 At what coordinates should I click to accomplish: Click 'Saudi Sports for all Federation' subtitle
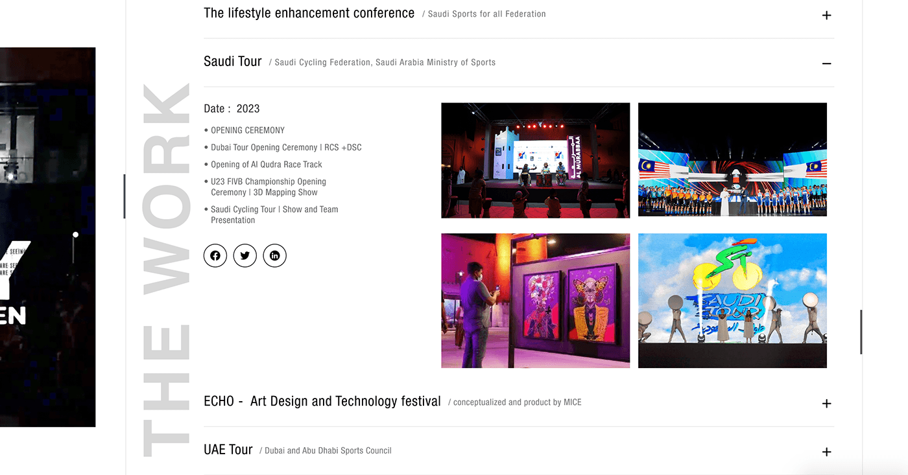pos(486,14)
